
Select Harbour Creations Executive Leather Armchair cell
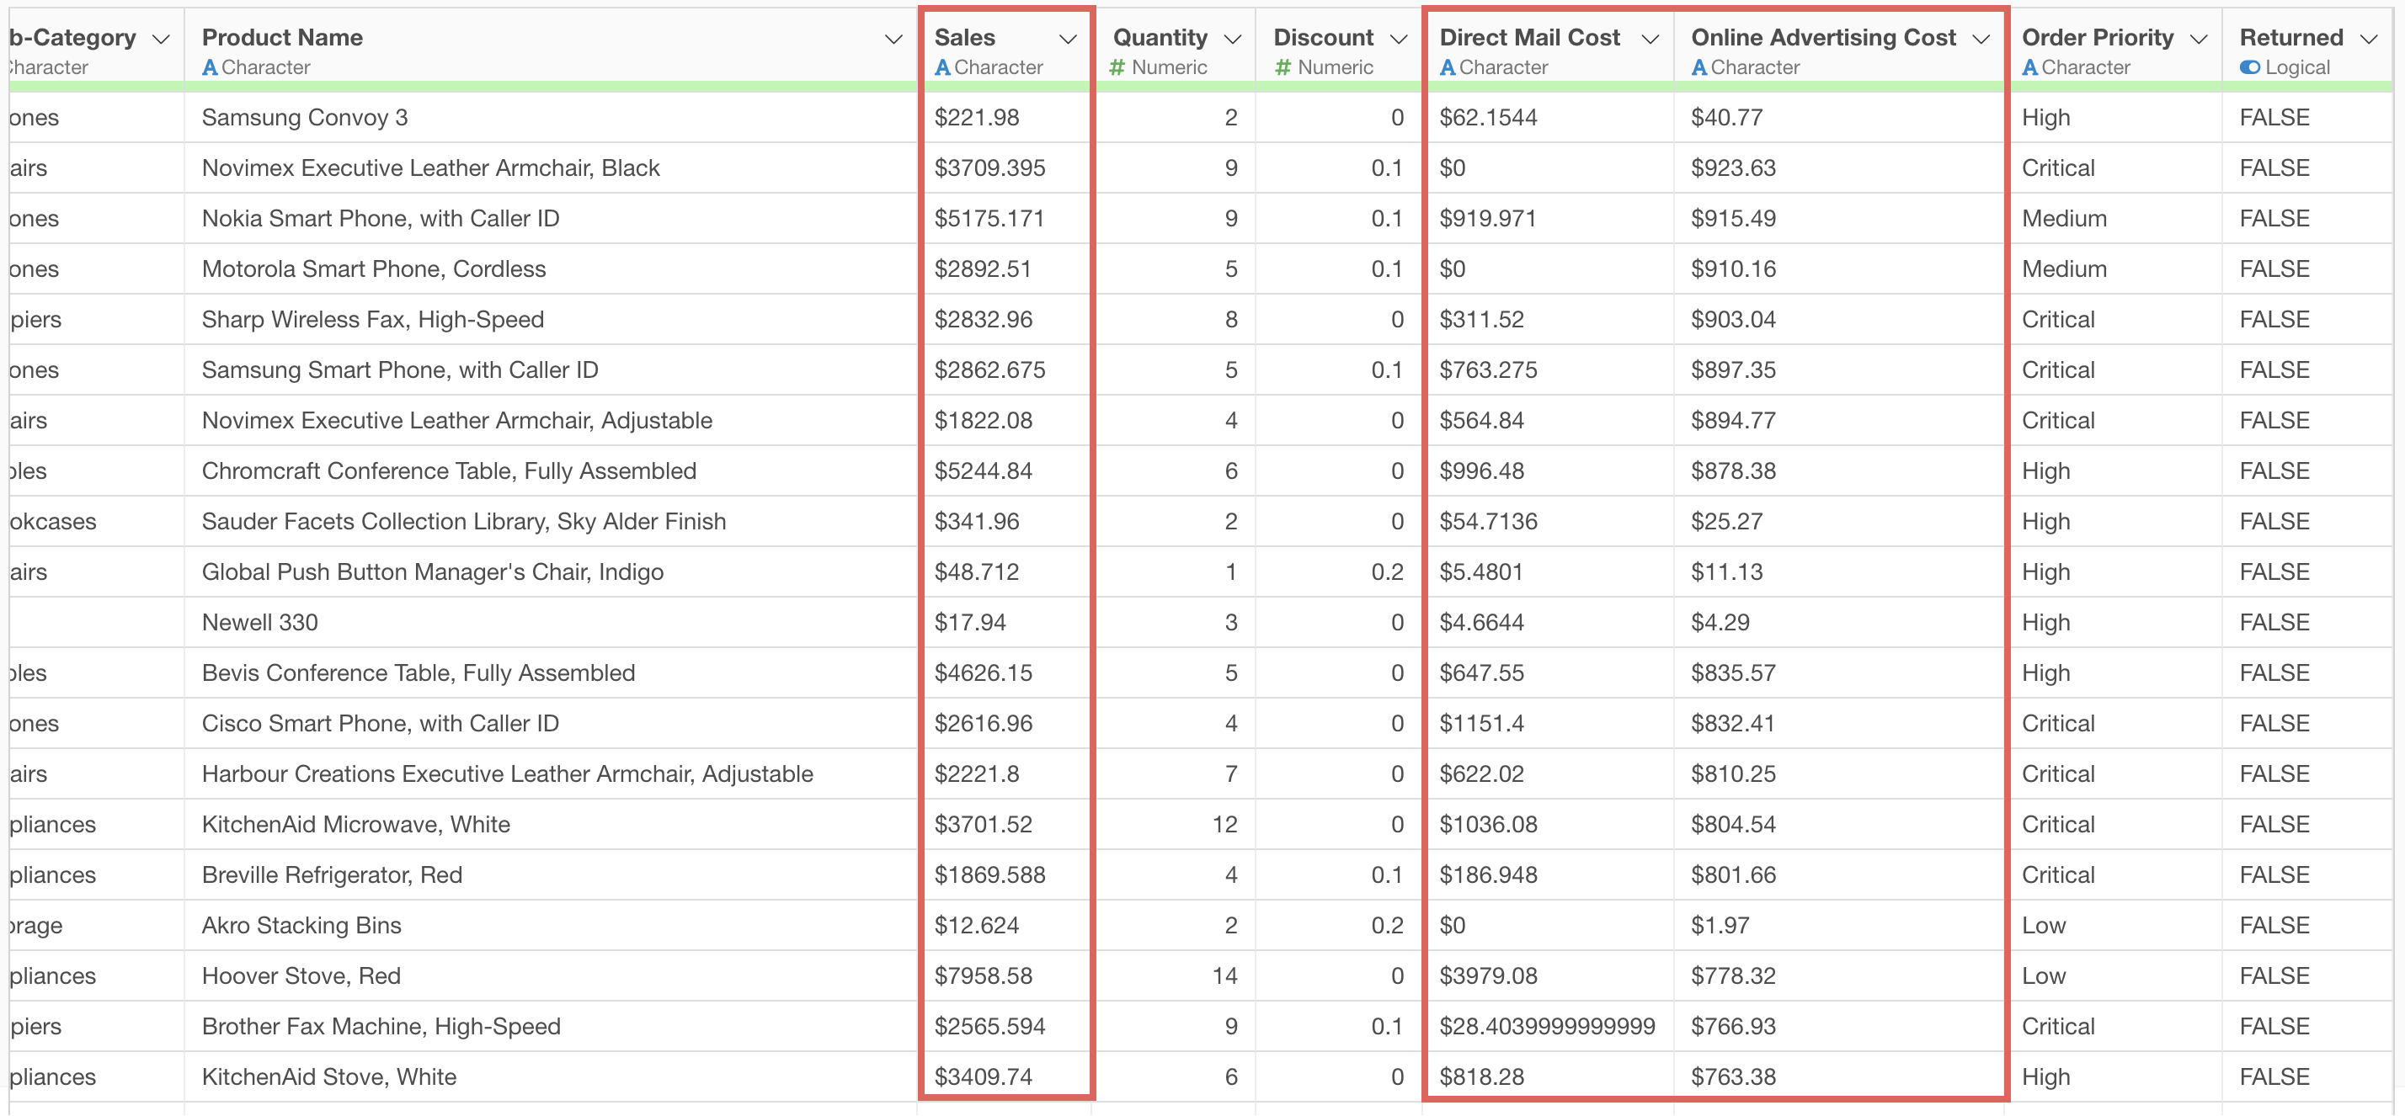pyautogui.click(x=551, y=773)
